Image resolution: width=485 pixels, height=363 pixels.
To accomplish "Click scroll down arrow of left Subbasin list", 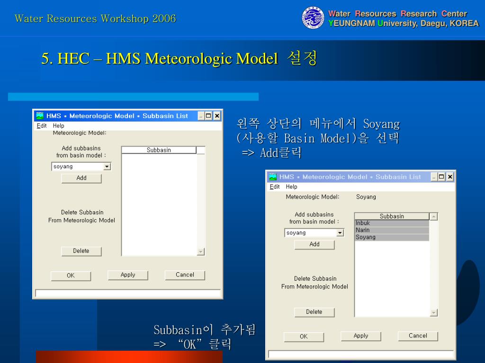I will [201, 252].
